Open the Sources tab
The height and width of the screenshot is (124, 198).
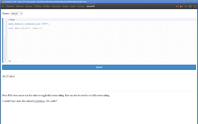(29, 6)
